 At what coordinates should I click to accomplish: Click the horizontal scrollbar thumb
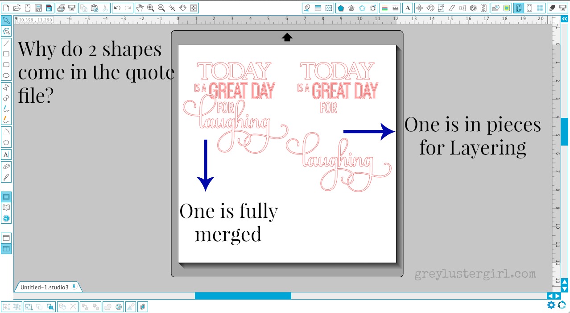[x=243, y=296]
